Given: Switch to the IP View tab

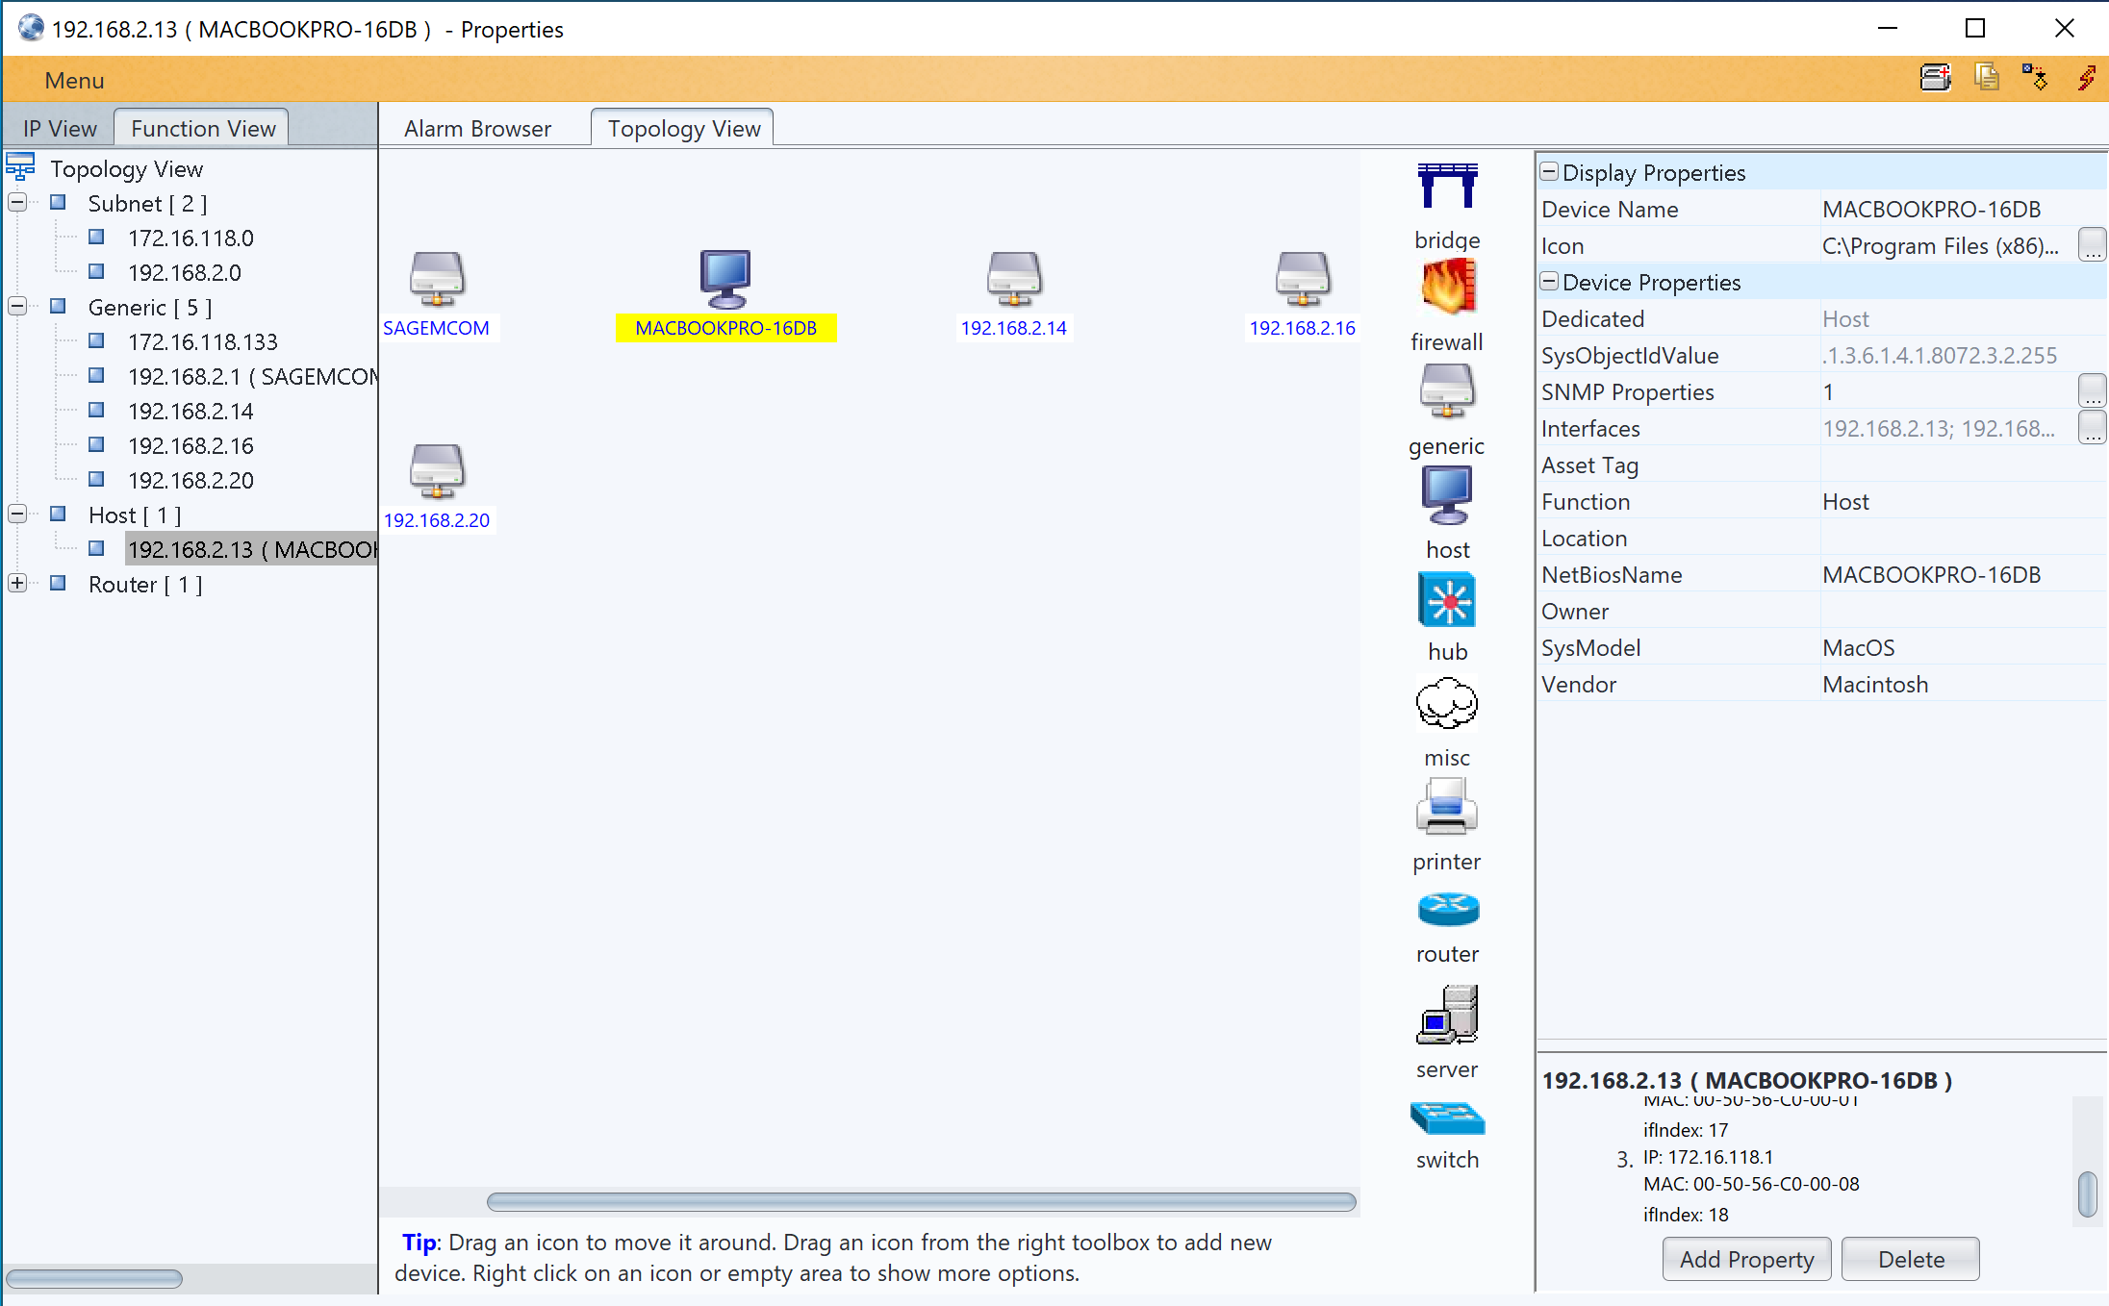Looking at the screenshot, I should [60, 129].
